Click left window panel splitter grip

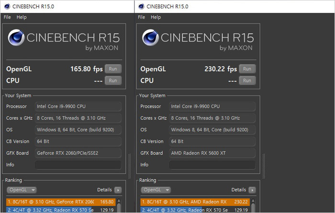(x=130, y=166)
